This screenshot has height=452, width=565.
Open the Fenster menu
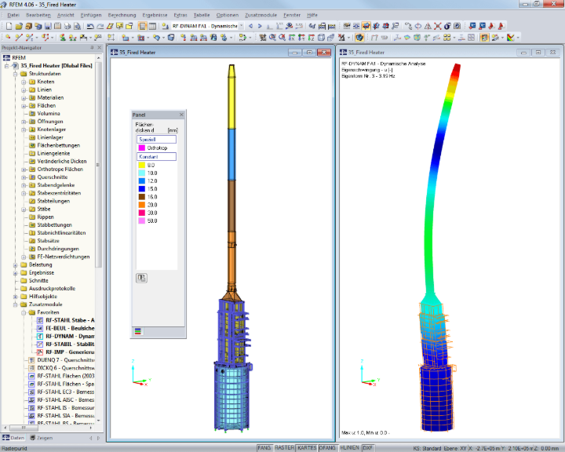point(292,15)
